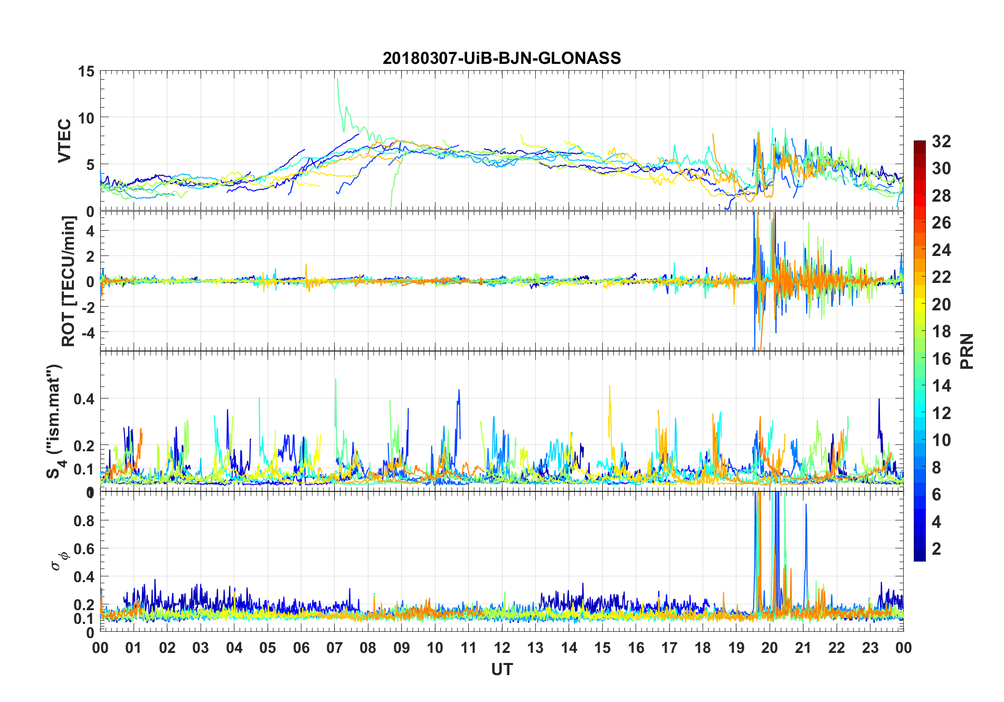Click UT axis tick label 15
This screenshot has height=702, width=1004.
click(x=602, y=648)
